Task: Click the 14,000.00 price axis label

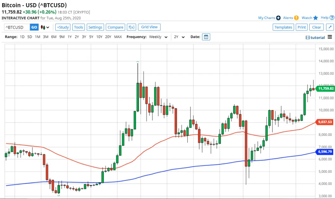Action: click(326, 61)
